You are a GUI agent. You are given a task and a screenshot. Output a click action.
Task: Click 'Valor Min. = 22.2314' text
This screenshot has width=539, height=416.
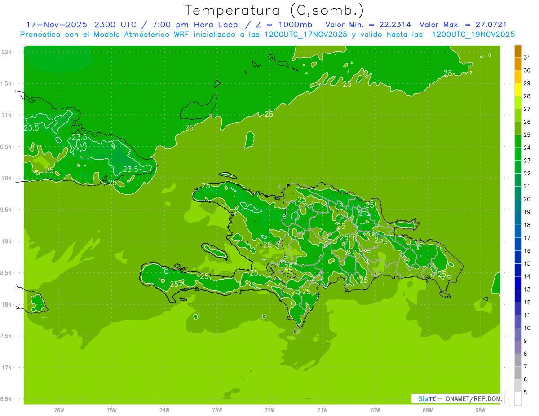368,25
